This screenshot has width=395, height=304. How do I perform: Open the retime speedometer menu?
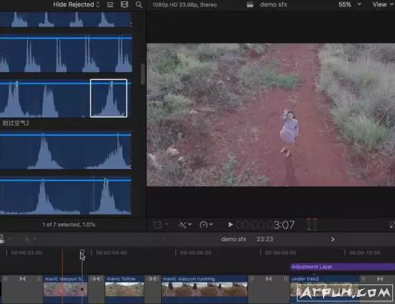point(205,225)
